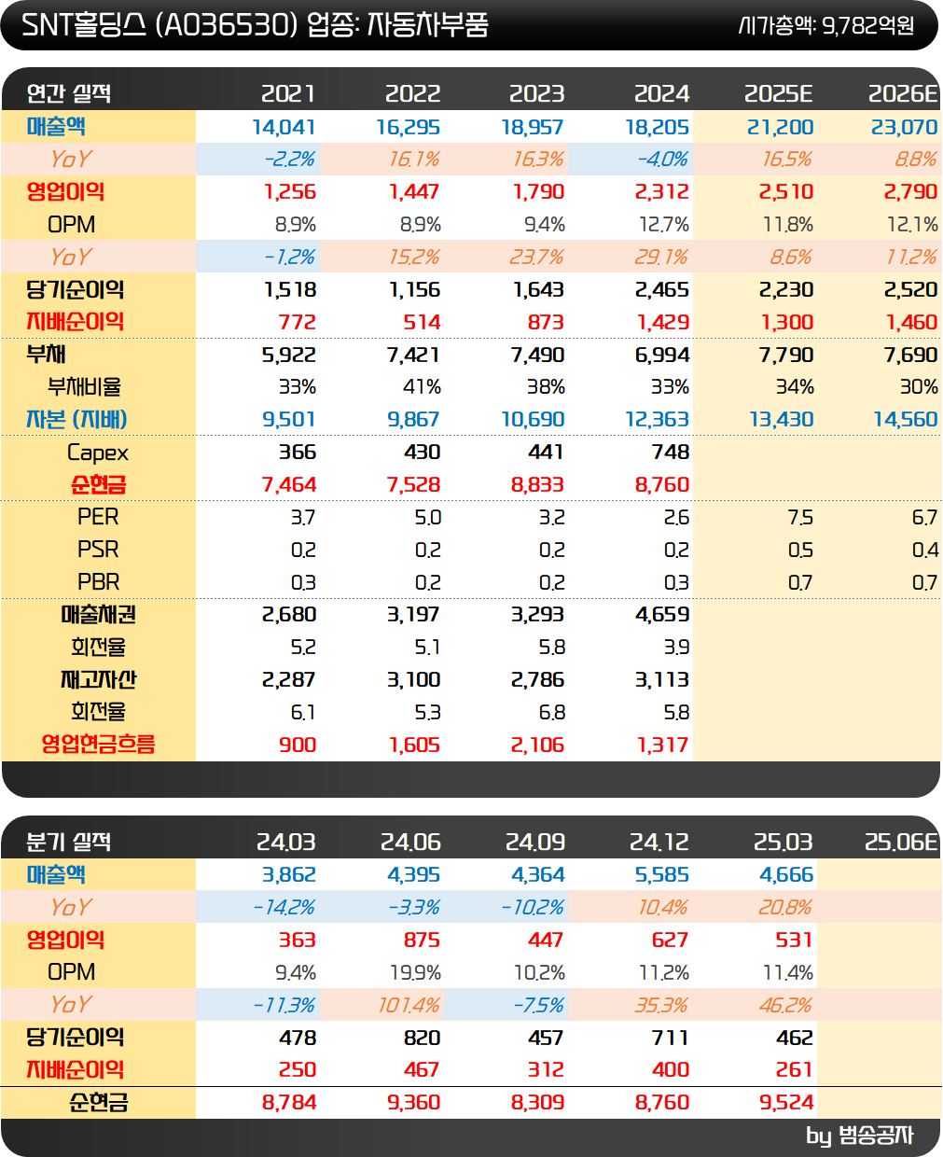The height and width of the screenshot is (1157, 943).
Task: Click operating profit YoY 29.1%
Action: point(661,258)
